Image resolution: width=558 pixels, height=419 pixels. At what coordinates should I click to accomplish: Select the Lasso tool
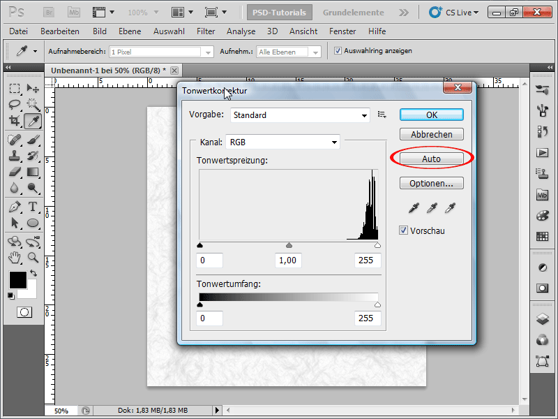14,104
